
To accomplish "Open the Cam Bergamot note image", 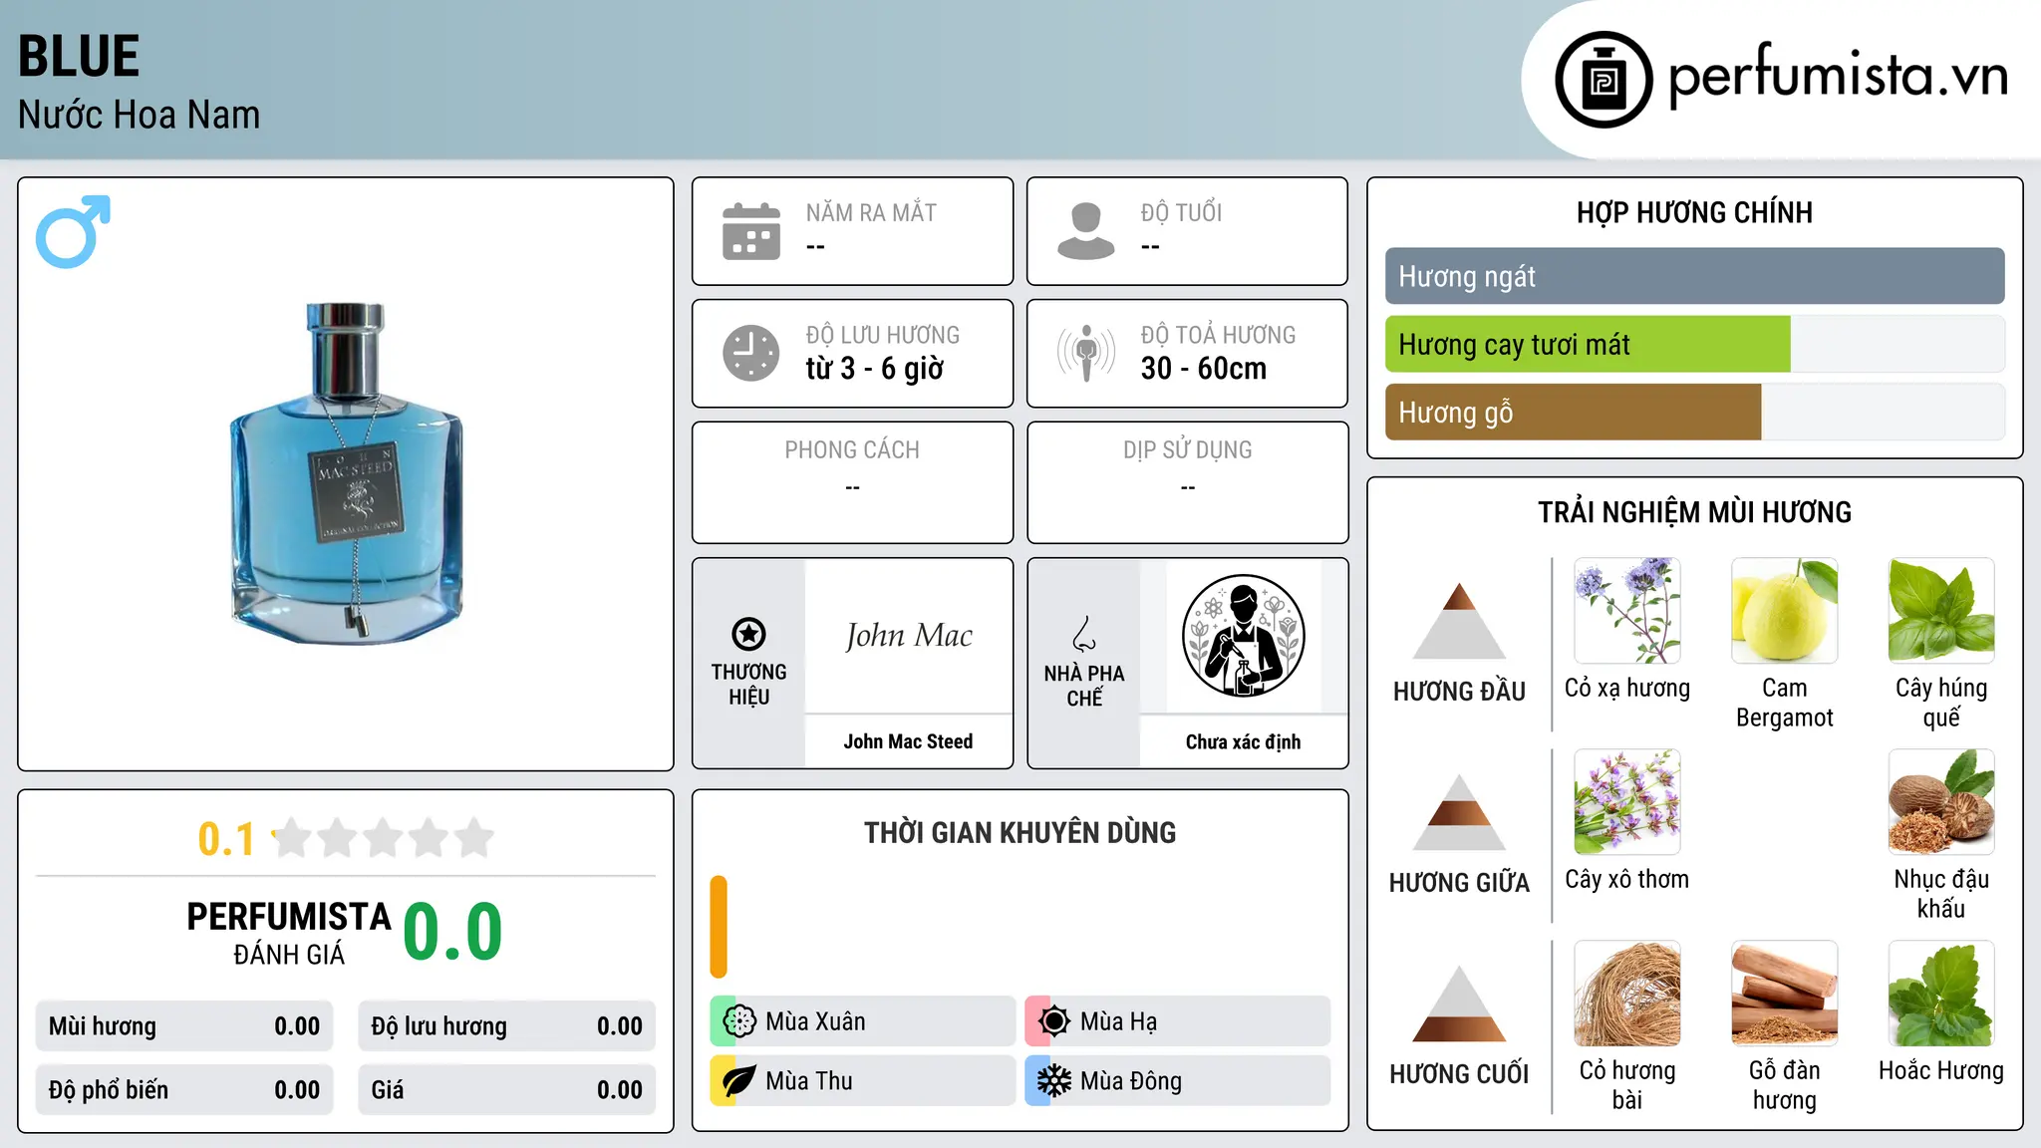I will tap(1785, 611).
